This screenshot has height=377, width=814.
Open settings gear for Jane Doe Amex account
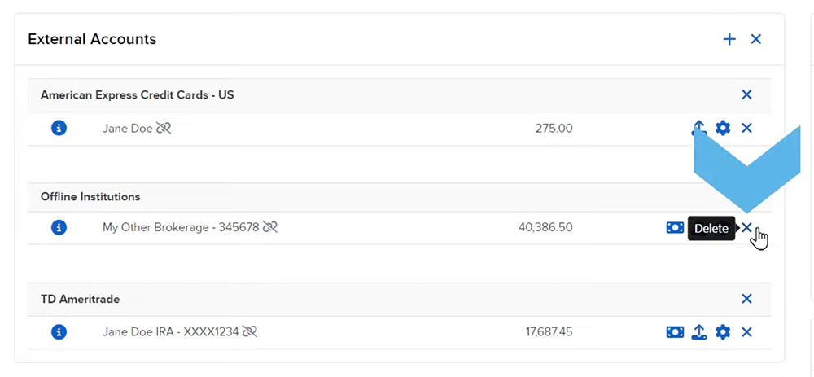pos(722,128)
